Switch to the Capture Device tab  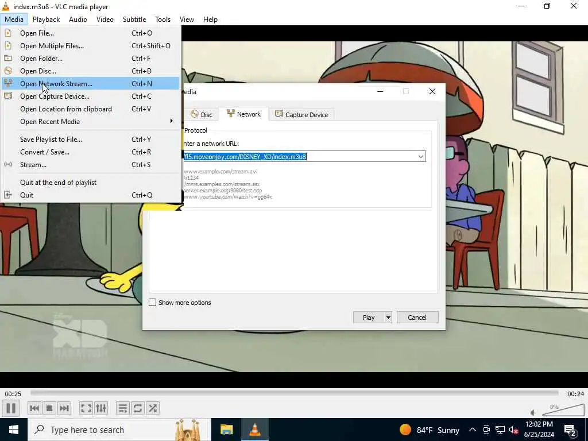301,114
